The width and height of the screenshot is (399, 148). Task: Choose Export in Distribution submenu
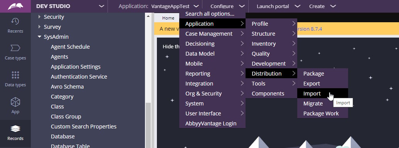(322, 84)
